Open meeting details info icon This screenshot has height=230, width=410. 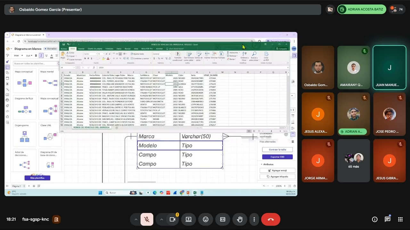tap(375, 219)
